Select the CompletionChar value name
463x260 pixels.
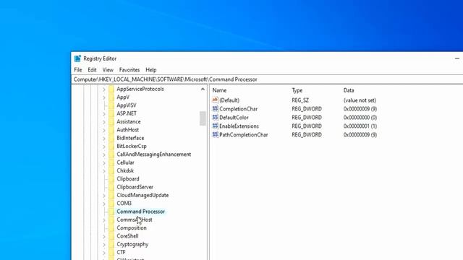tap(238, 109)
